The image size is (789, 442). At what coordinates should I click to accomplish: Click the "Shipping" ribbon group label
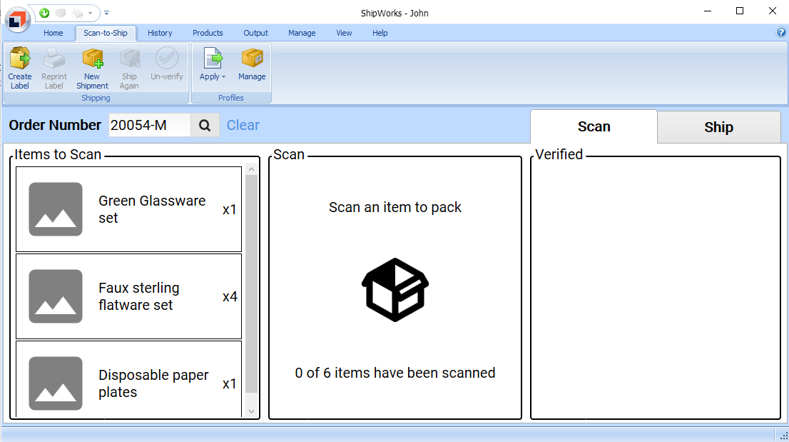pos(96,98)
